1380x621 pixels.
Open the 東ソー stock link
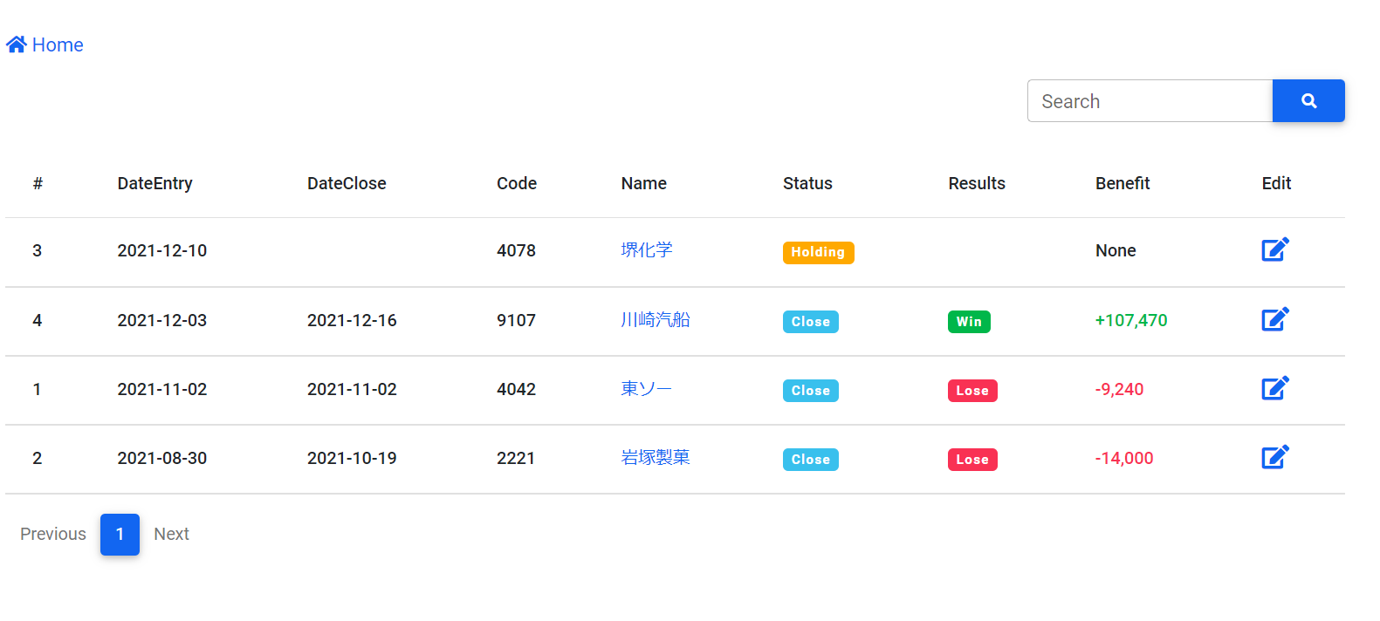click(647, 389)
